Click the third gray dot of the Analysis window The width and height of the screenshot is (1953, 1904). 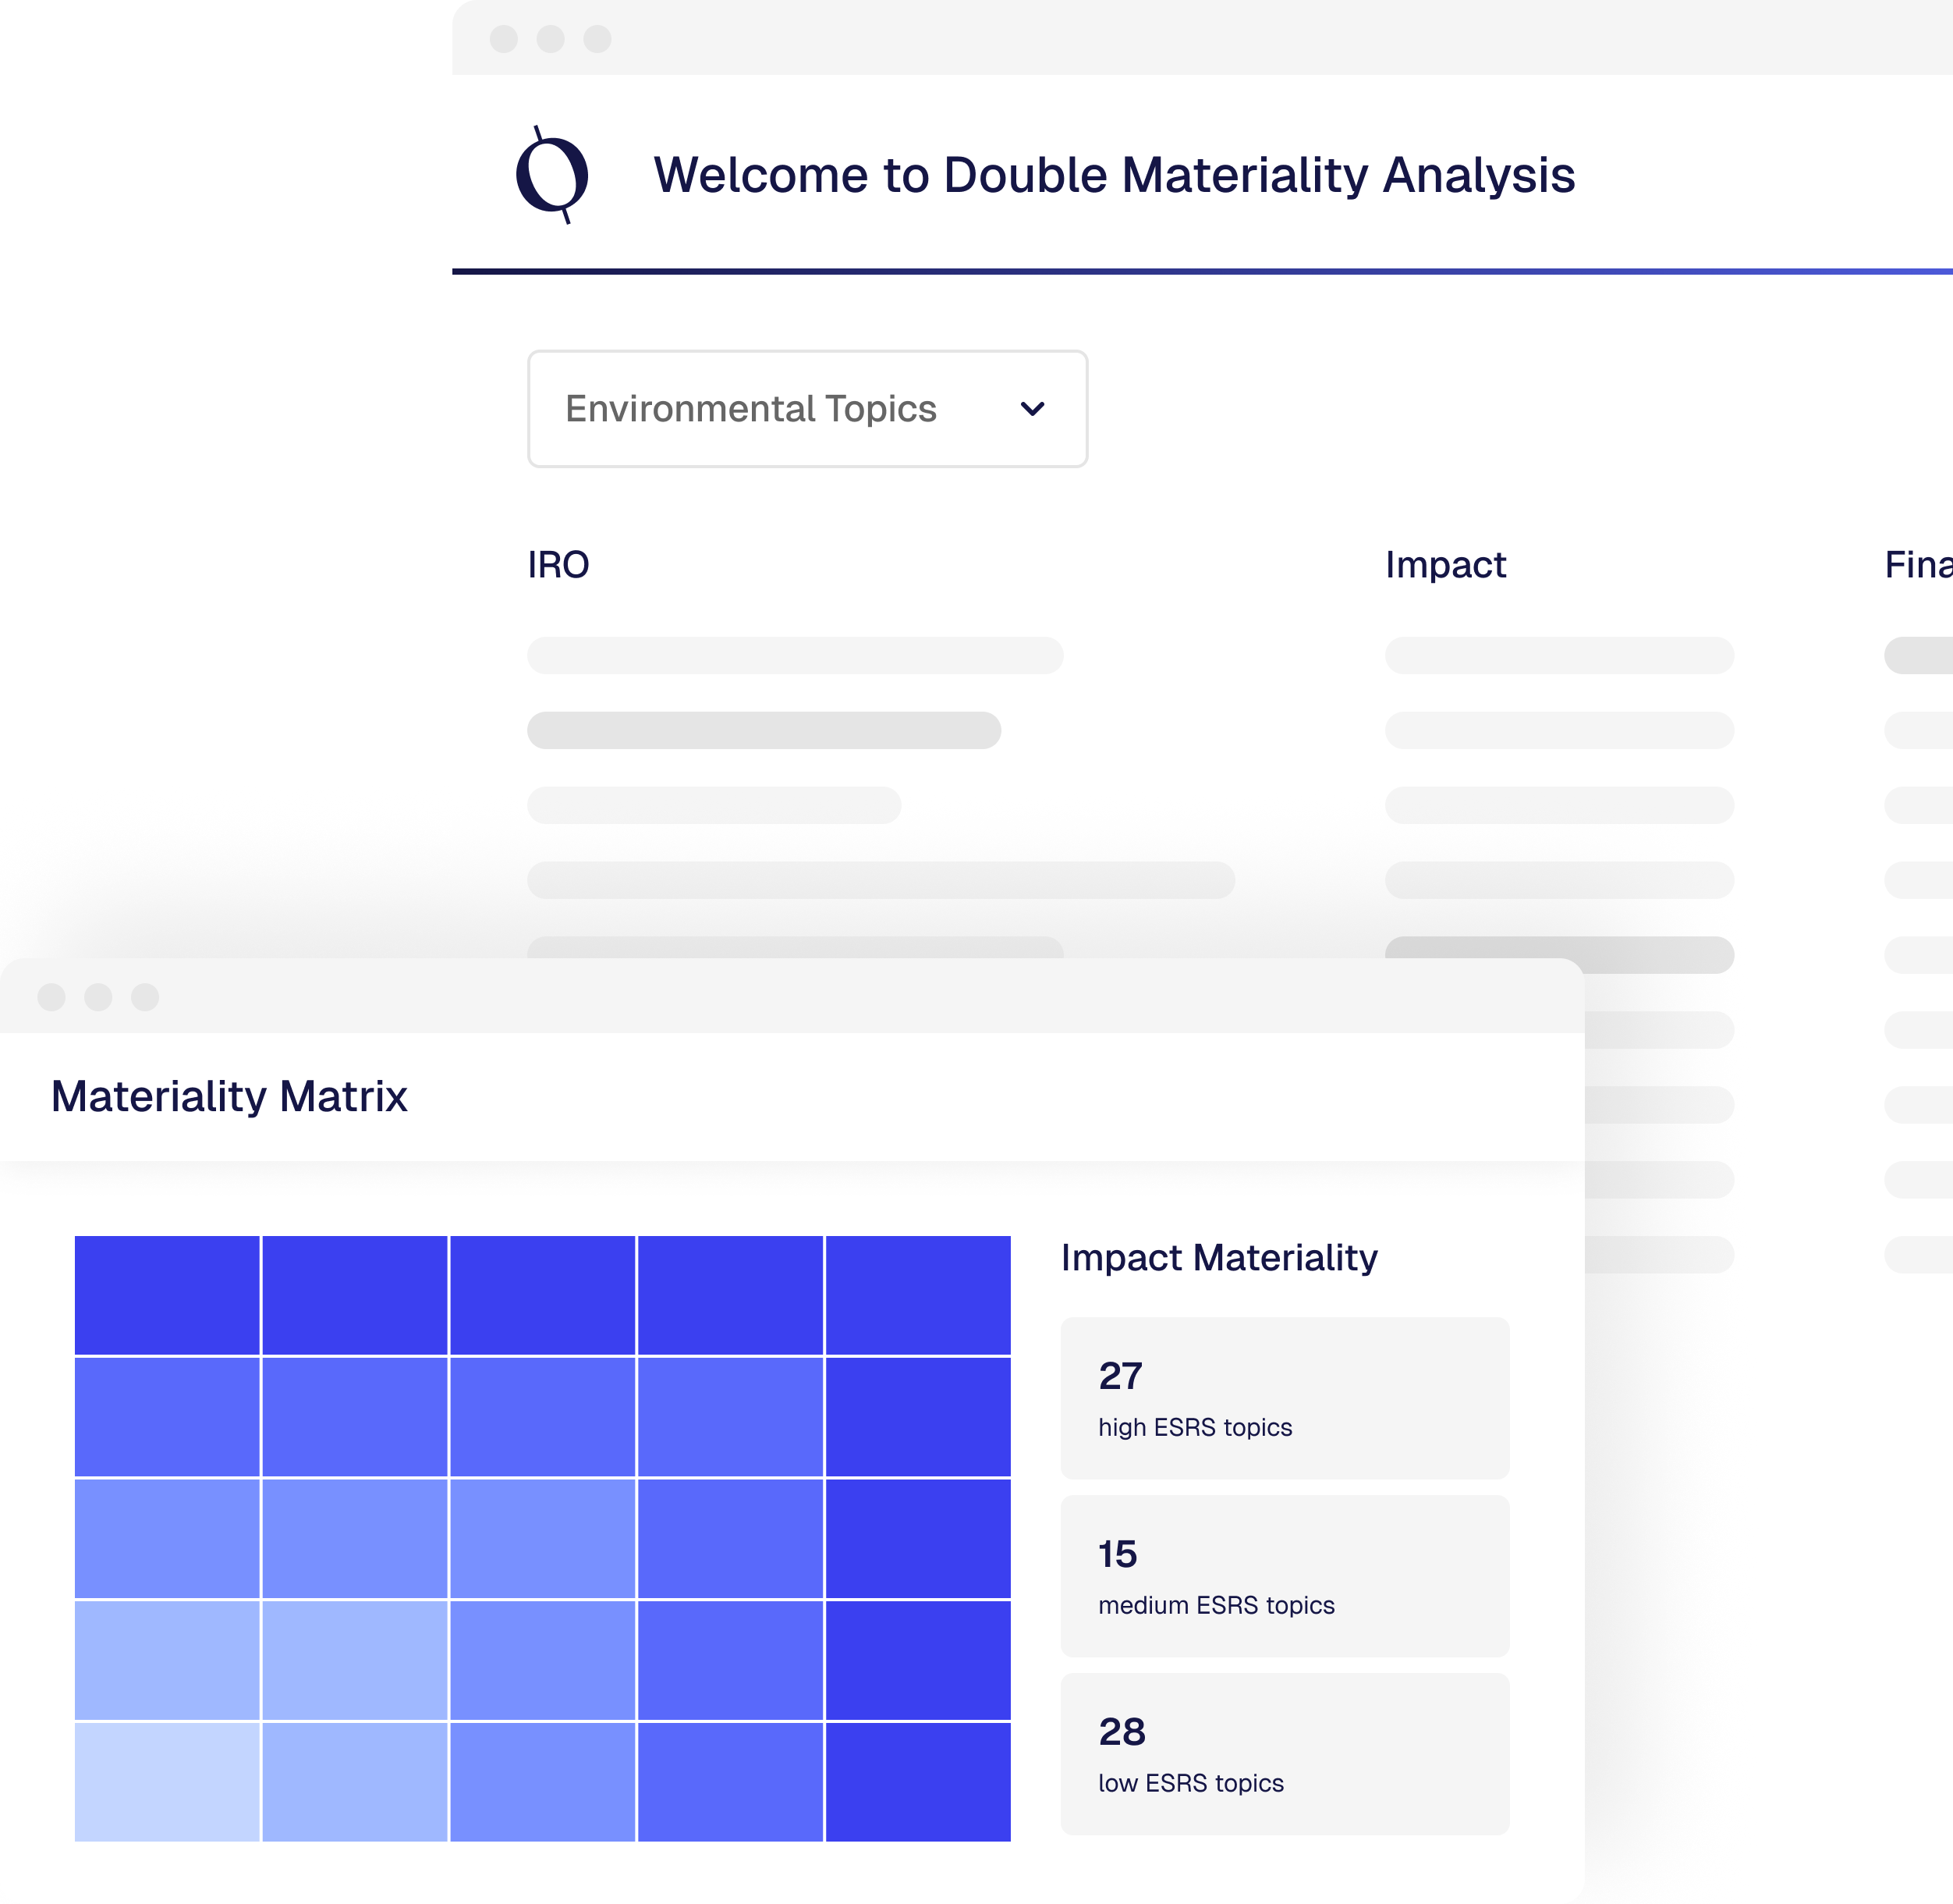[597, 39]
